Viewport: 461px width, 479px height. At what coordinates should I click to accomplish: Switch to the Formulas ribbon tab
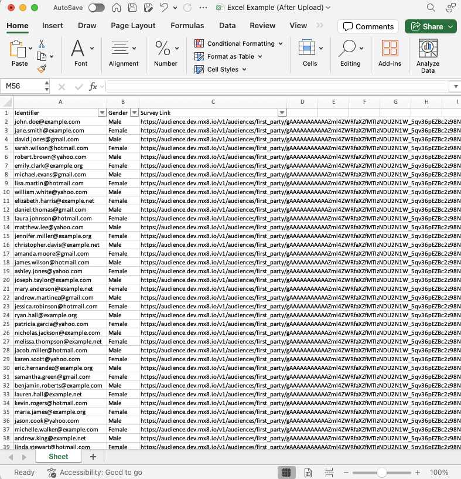pos(187,26)
